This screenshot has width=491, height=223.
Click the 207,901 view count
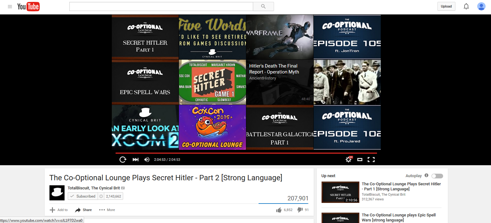298,198
